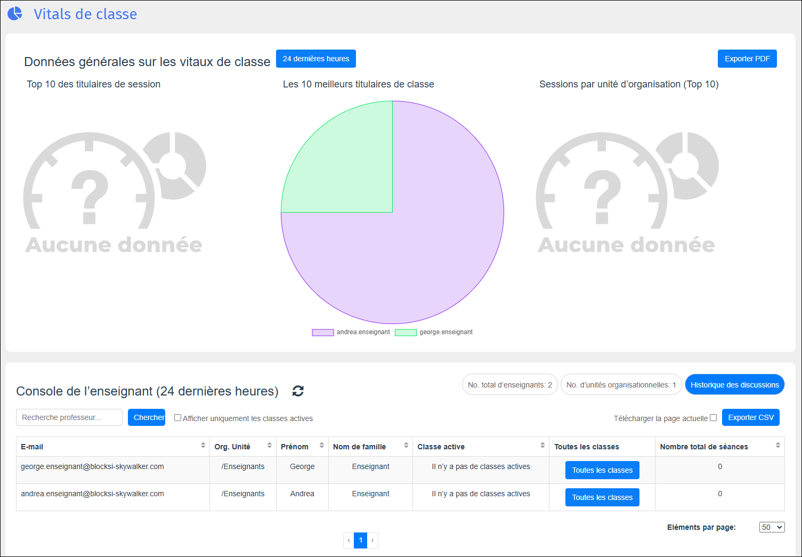Open Toutes les classes for Andrea
Viewport: 802px width, 557px height.
(602, 497)
